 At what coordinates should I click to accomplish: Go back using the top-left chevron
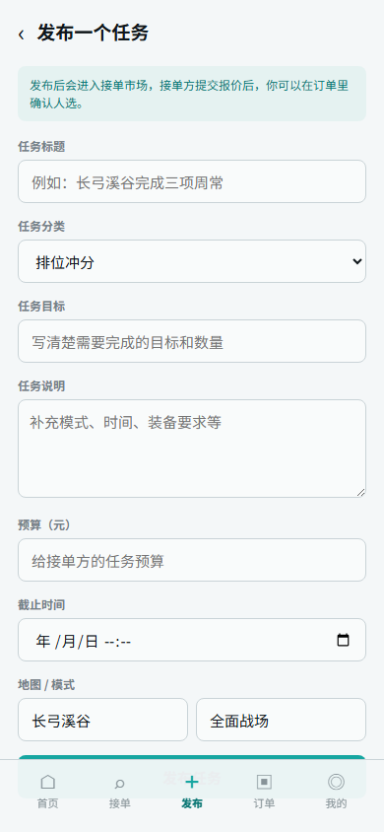click(22, 35)
